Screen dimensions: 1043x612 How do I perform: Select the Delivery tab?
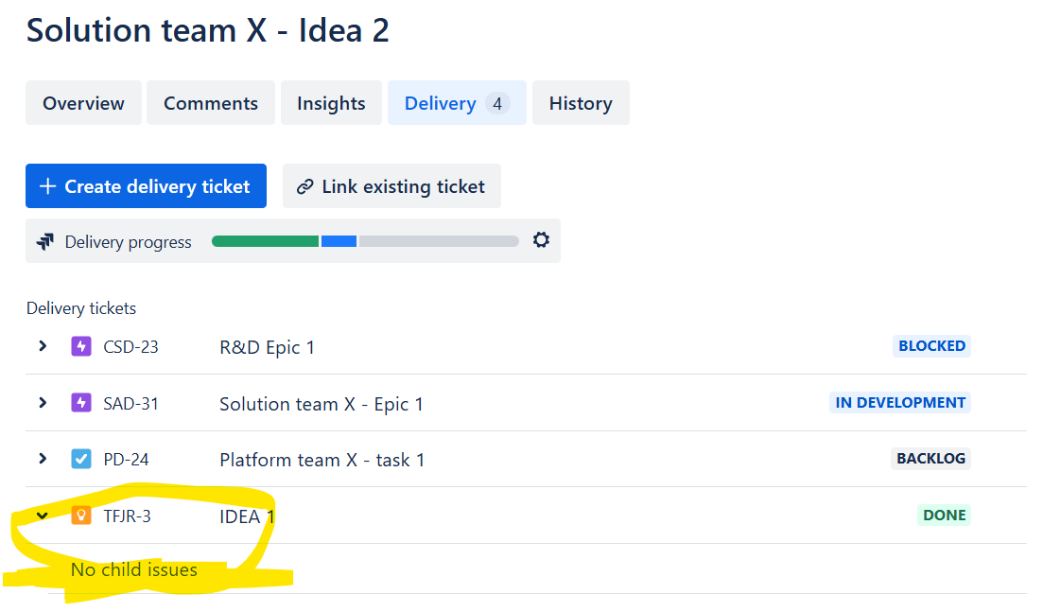click(457, 103)
